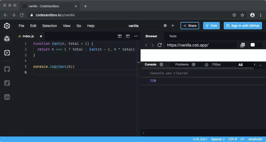This screenshot has height=142, width=266.
Task: Select the Console tab
Action: (x=154, y=64)
